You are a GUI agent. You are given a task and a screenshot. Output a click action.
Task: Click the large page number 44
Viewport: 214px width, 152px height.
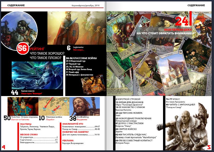click(15, 92)
